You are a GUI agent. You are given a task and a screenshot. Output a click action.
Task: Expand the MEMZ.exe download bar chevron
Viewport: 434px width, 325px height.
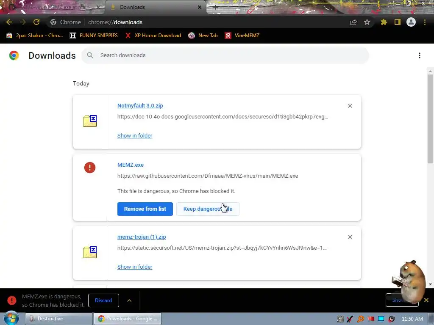[x=129, y=300]
